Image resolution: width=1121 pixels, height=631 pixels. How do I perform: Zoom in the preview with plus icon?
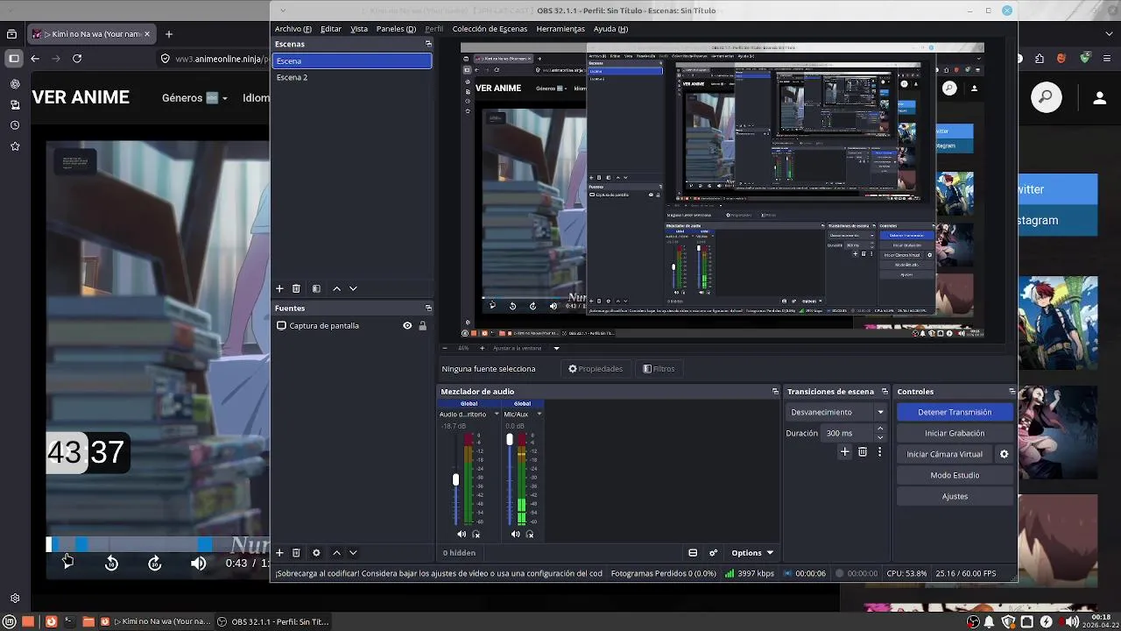click(x=481, y=348)
